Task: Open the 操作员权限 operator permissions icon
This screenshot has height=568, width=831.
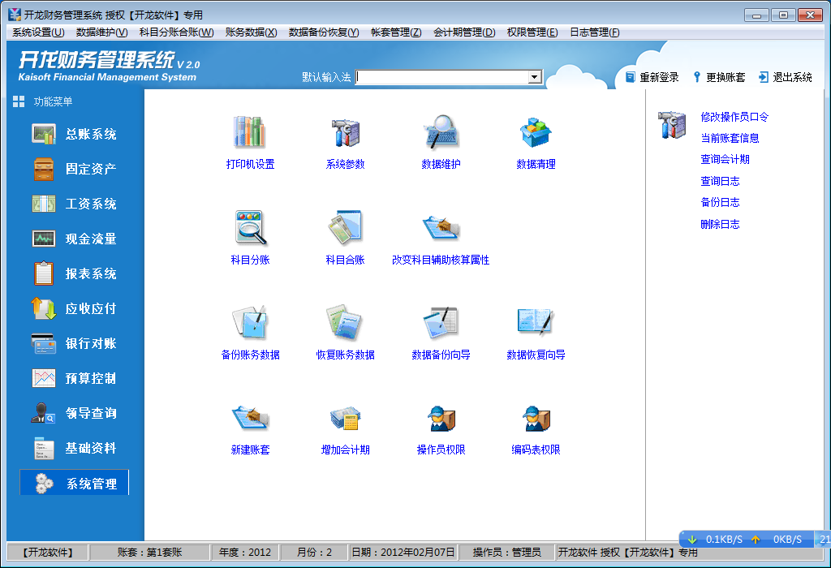Action: click(x=441, y=418)
